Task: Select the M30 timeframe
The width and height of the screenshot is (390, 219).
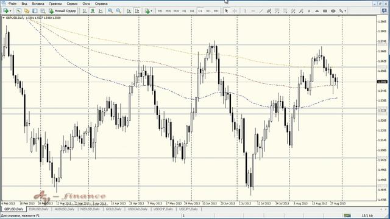Action: pyautogui.click(x=176, y=11)
